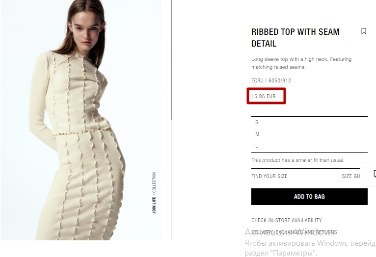Click the ADD TO BAG button
Image resolution: width=376 pixels, height=257 pixels.
pyautogui.click(x=309, y=197)
